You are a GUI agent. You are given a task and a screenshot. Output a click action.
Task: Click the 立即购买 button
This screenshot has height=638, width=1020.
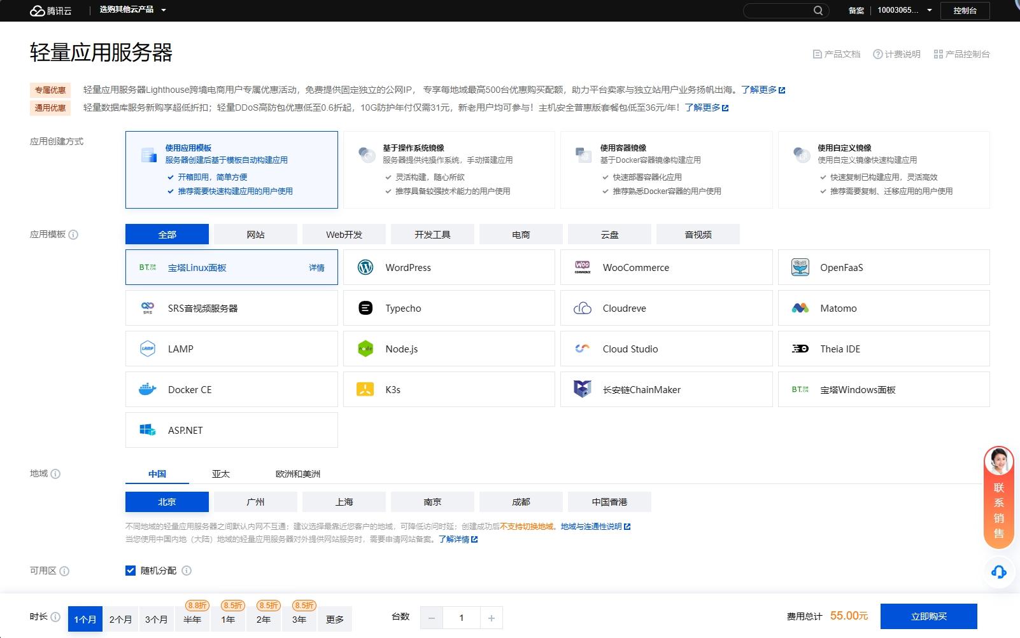pyautogui.click(x=928, y=616)
